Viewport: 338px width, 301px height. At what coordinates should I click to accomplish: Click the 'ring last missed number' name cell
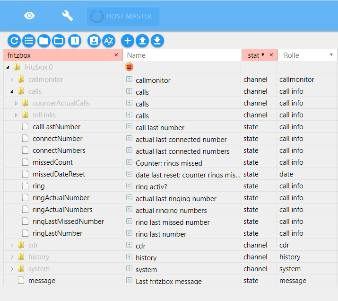point(173,222)
